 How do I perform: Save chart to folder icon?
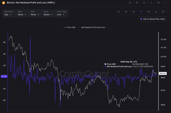(137, 3)
